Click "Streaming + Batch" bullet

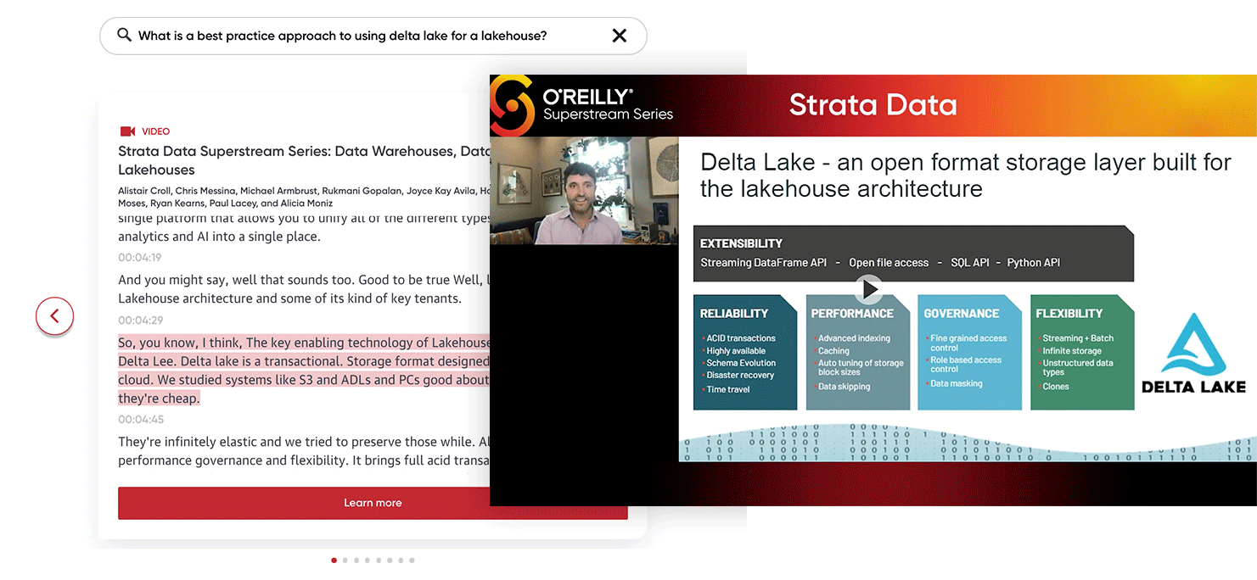click(1078, 338)
